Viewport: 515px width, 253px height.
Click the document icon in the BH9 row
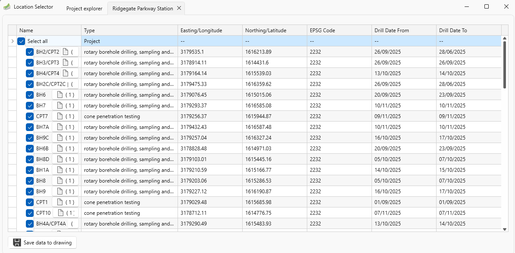click(x=60, y=192)
